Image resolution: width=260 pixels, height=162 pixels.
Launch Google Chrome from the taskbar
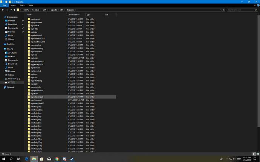57,159
